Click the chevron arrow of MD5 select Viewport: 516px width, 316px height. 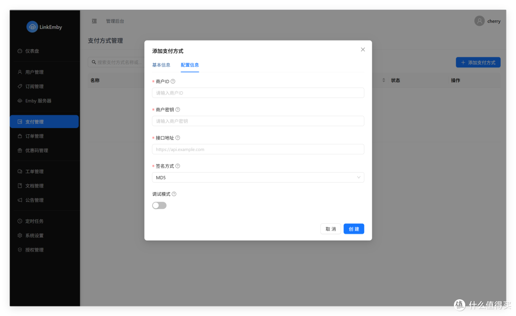click(359, 177)
